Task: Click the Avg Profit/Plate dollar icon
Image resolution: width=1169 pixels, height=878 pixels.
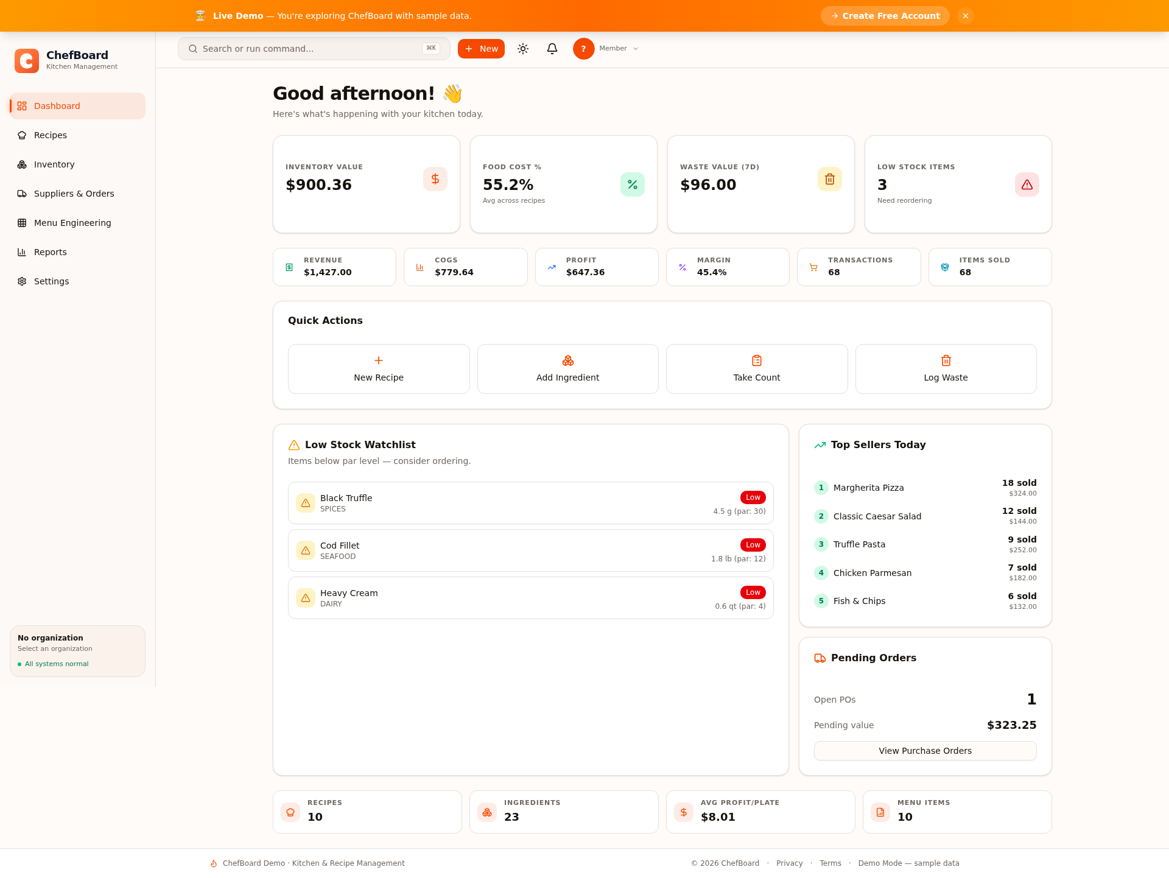Action: coord(684,812)
